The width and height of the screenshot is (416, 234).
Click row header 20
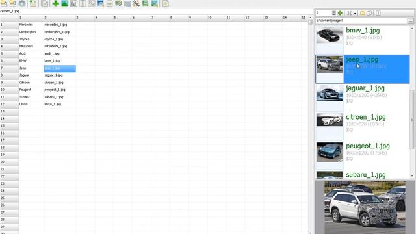tap(9, 162)
